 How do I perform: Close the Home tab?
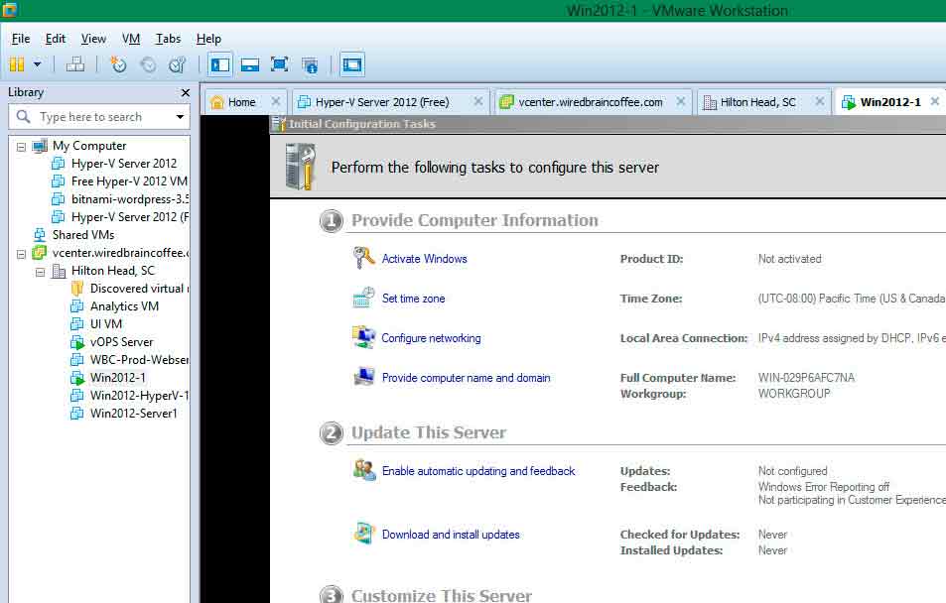276,101
